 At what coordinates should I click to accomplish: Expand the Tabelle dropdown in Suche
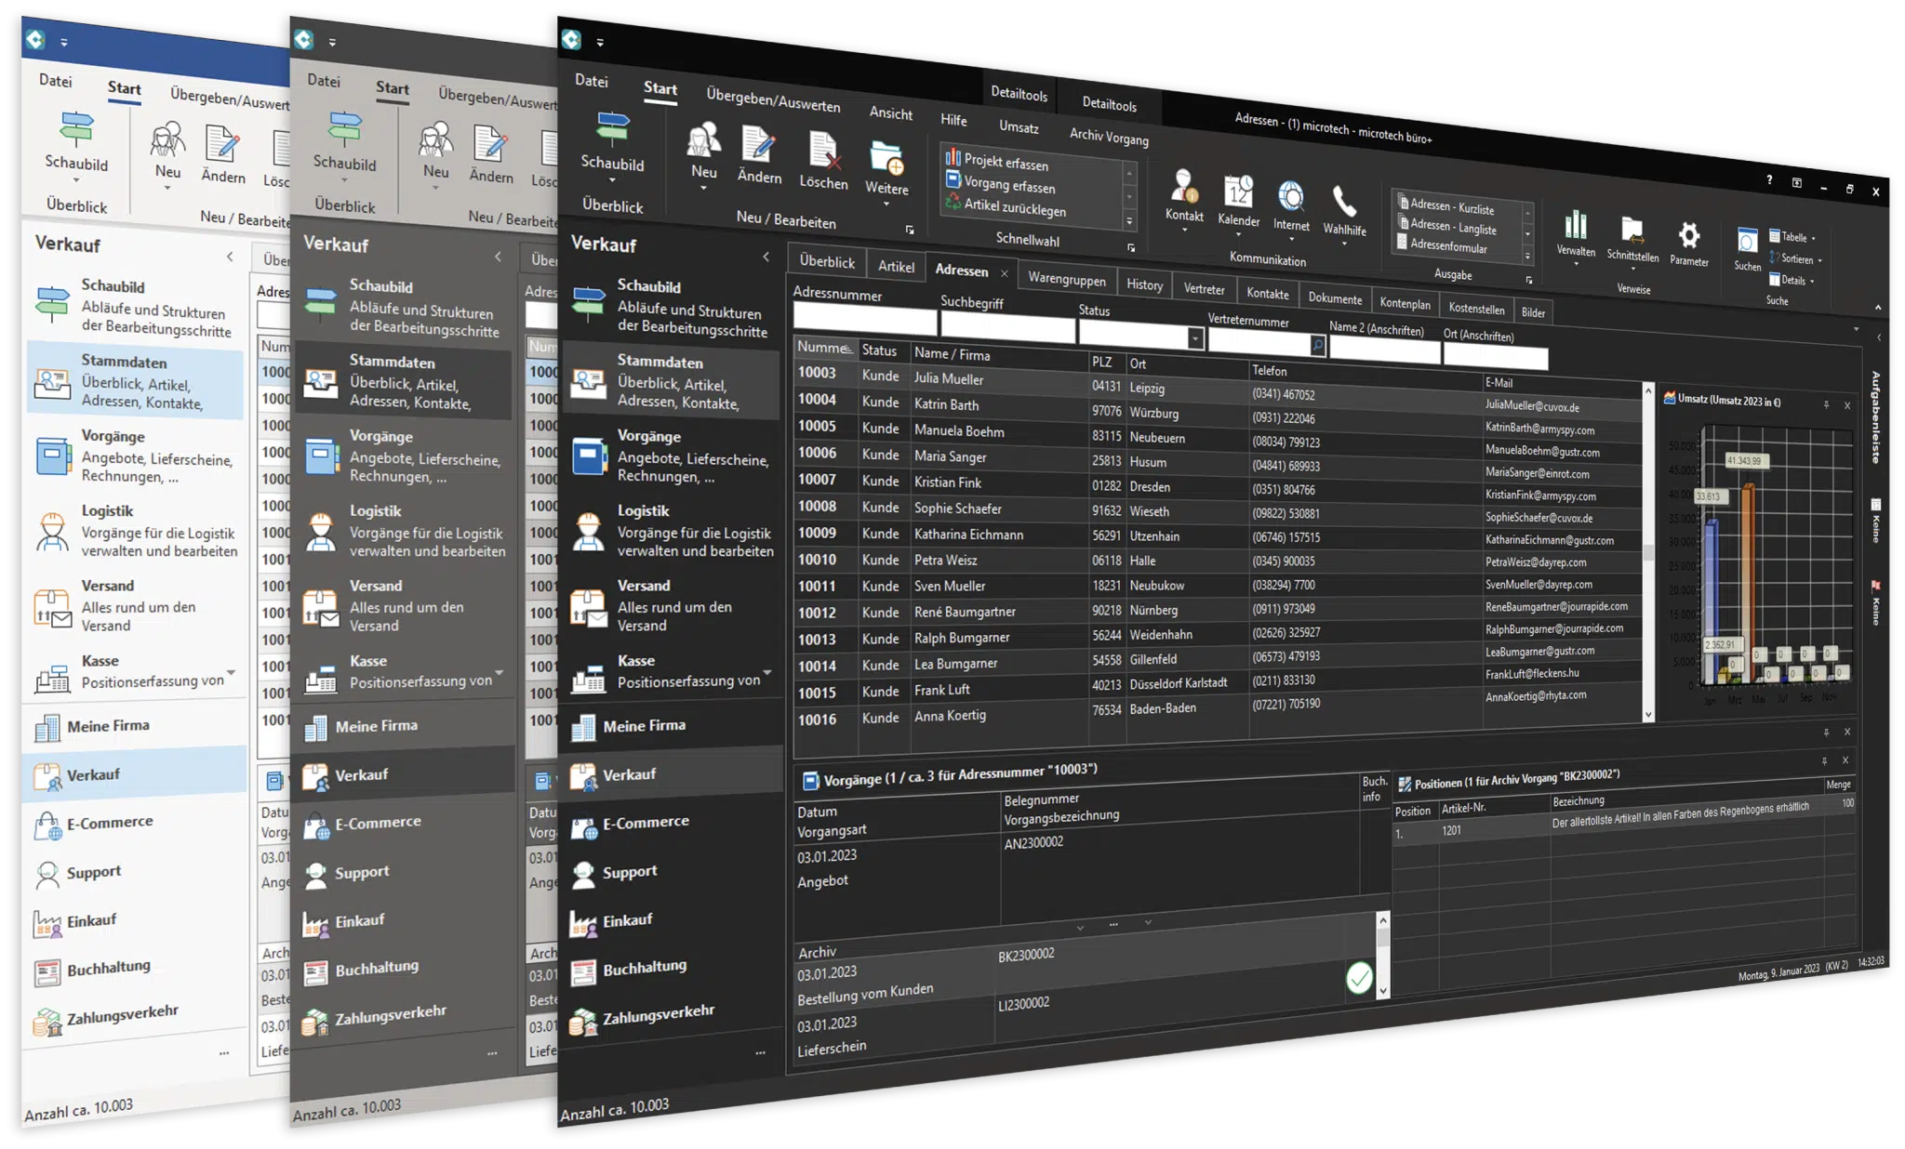[x=1813, y=238]
